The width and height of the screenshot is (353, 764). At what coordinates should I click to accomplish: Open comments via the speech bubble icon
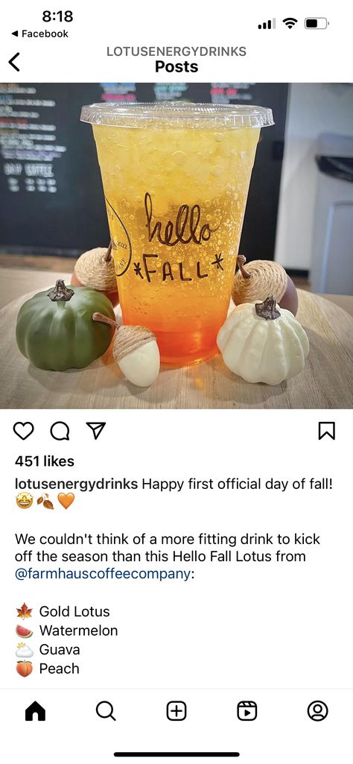click(x=60, y=431)
